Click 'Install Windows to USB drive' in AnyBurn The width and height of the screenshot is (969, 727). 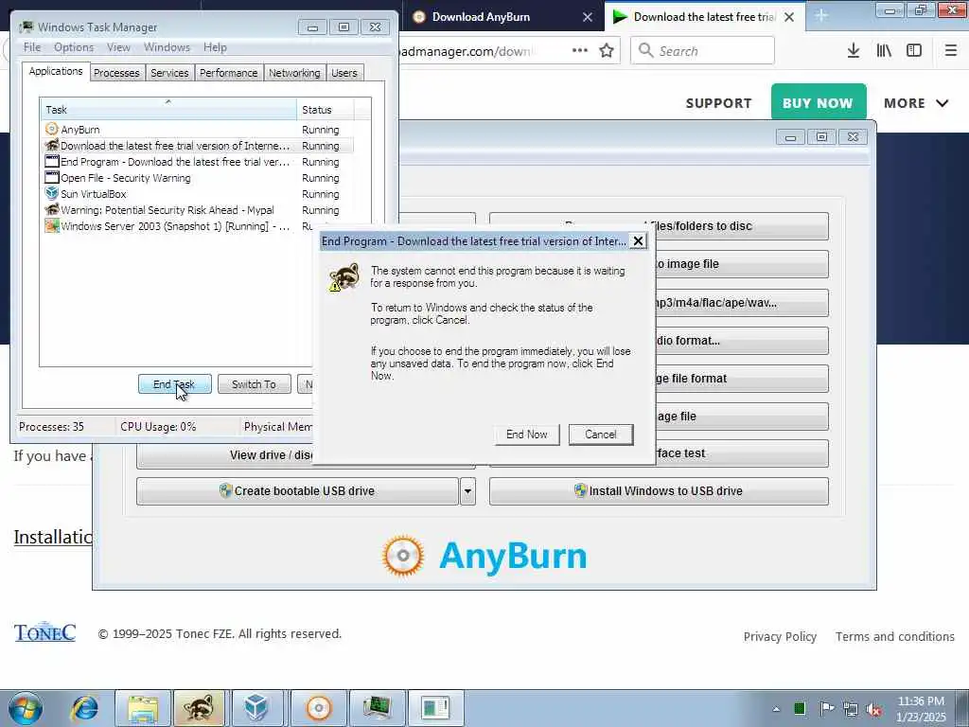659,491
